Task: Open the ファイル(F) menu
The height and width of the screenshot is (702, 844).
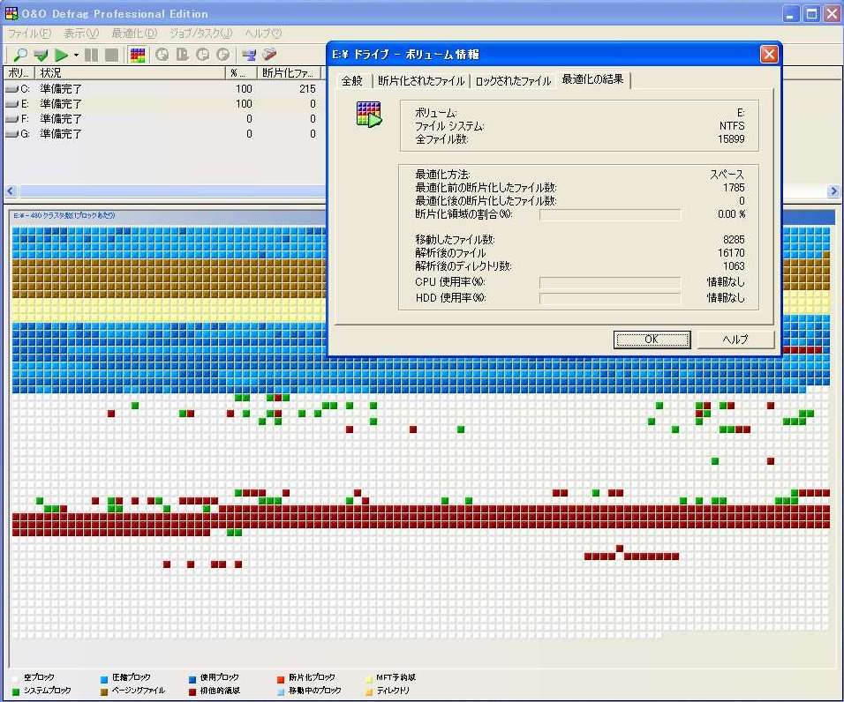Action: (x=29, y=34)
